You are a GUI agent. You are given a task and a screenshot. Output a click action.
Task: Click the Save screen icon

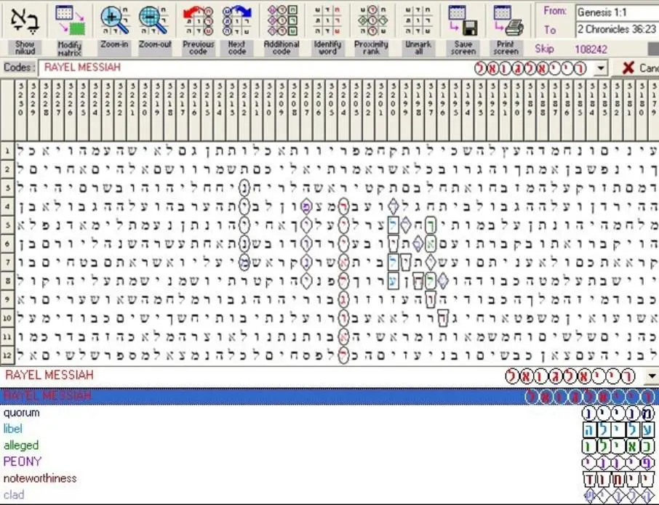click(463, 20)
